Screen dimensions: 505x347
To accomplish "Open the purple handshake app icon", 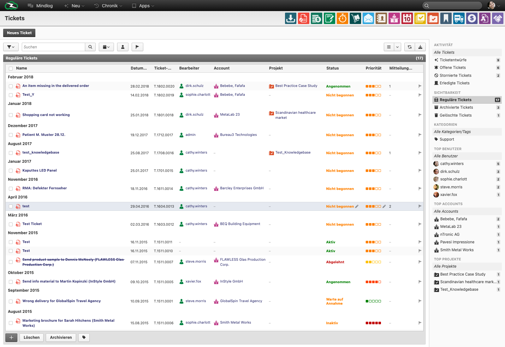I will pyautogui.click(x=498, y=19).
